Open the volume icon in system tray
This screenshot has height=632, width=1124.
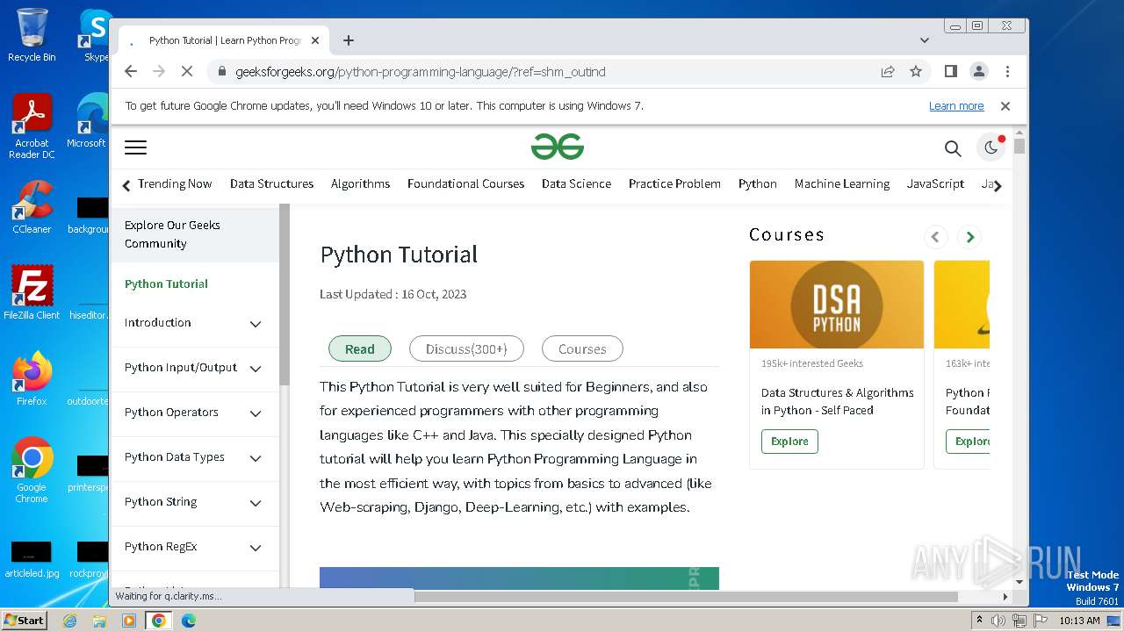click(998, 621)
